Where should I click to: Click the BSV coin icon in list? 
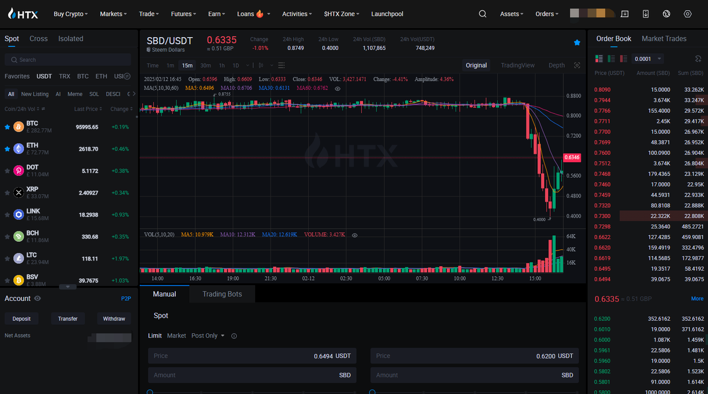[19, 280]
